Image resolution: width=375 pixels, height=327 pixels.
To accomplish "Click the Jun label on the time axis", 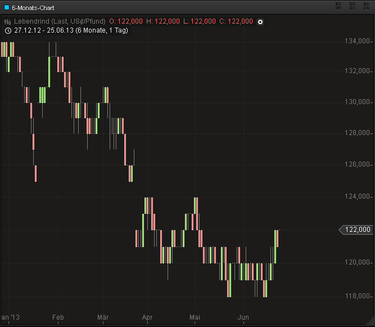I will pos(244,317).
